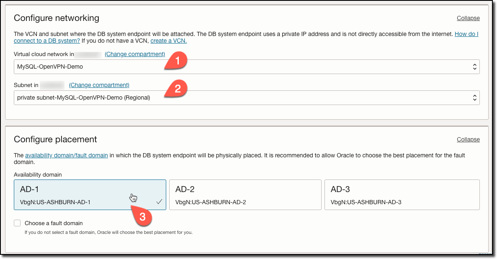The height and width of the screenshot is (259, 497).
Task: Enable the Choose a fault domain checkbox
Action: 17,223
